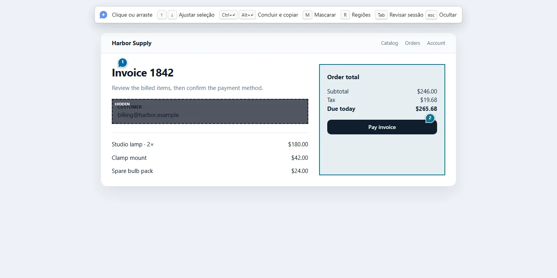Go to the Orders page

tap(412, 43)
